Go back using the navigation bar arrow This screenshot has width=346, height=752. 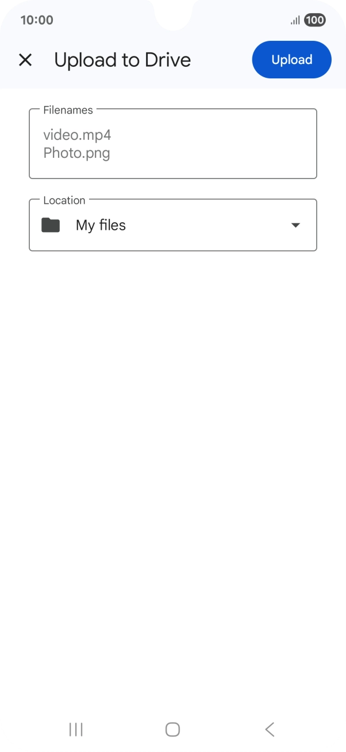pyautogui.click(x=270, y=730)
